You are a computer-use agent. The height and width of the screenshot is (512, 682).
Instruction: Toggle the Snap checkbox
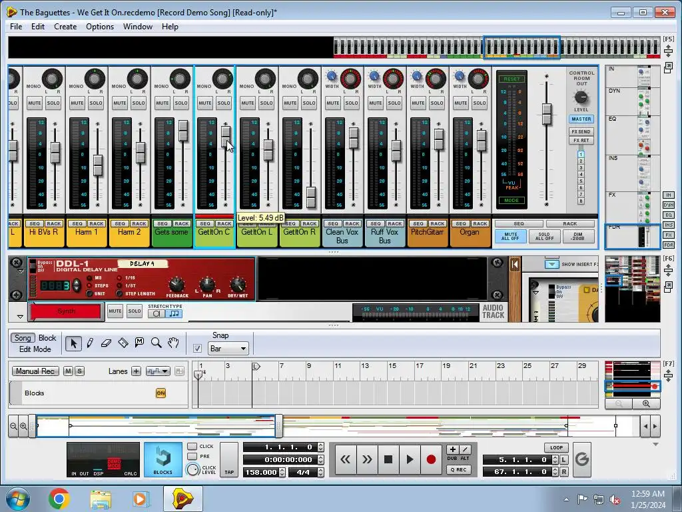[197, 348]
